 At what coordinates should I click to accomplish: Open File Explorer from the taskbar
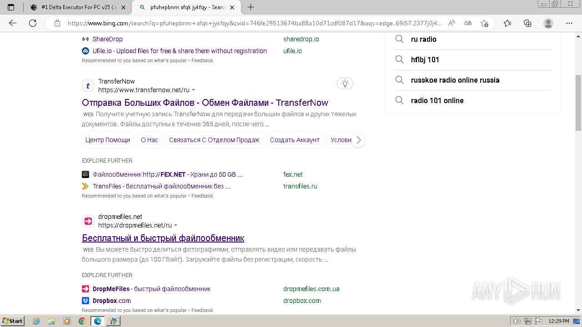point(51,321)
